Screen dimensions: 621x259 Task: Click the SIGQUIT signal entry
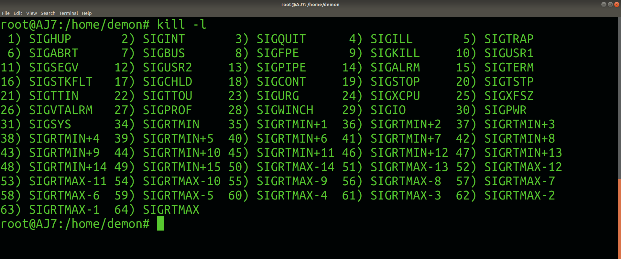click(281, 39)
